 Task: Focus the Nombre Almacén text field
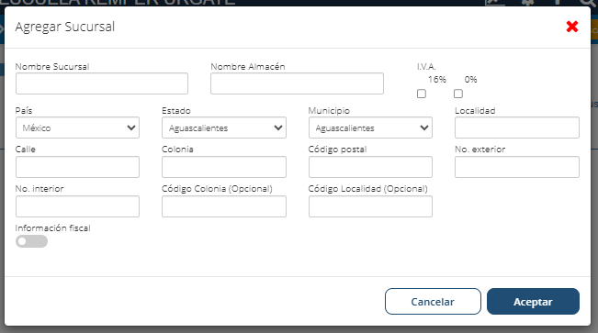click(297, 83)
